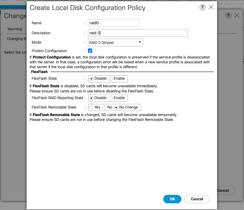Click the Name field containing raid0
The image size is (244, 210).
(x=113, y=23)
